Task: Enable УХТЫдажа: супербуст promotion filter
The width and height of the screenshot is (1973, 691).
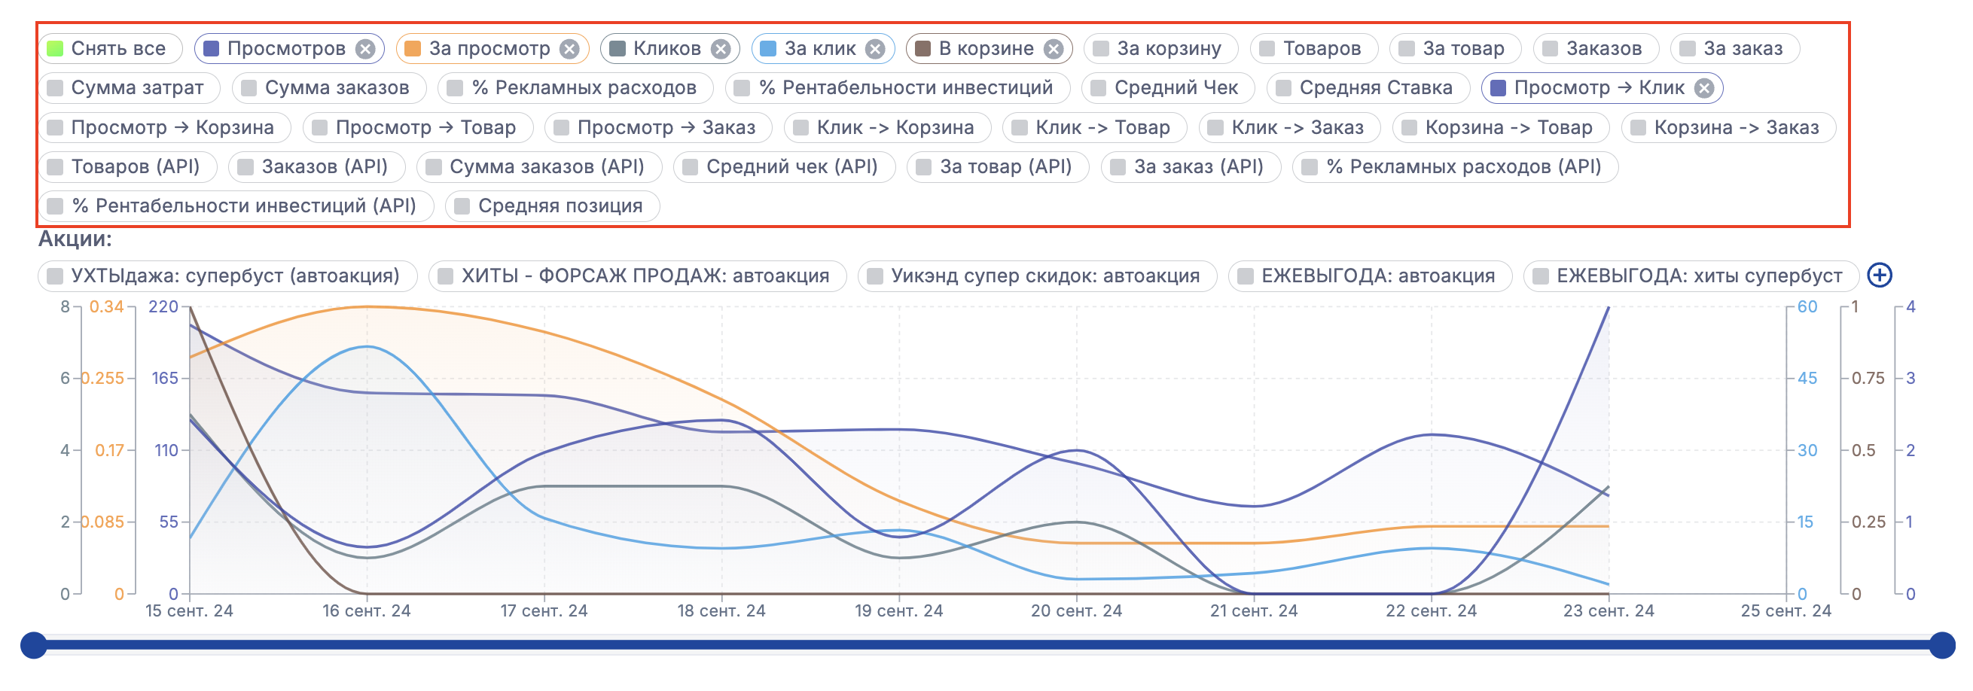Action: point(227,275)
